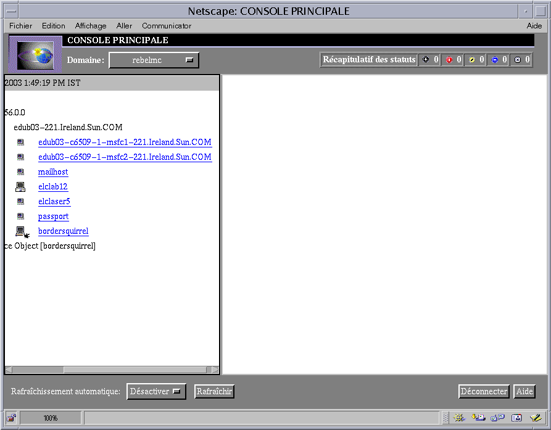Viewport: 551px width, 430px height.
Task: Click the empty status message field
Action: click(x=262, y=418)
